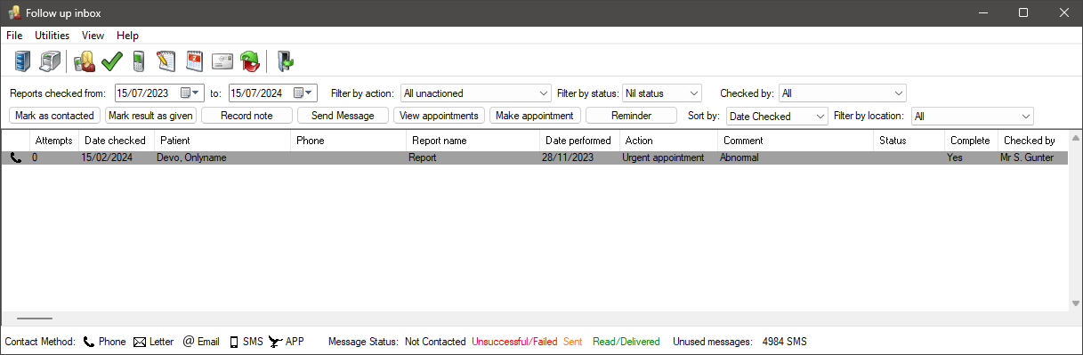Click the phone icon in Devo row
The height and width of the screenshot is (355, 1083).
15,157
